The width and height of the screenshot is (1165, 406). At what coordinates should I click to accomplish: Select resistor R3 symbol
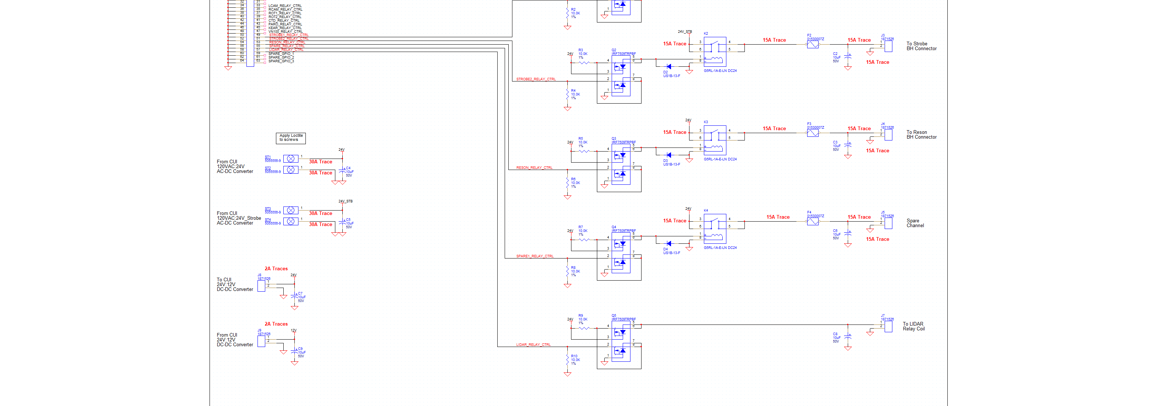[584, 63]
